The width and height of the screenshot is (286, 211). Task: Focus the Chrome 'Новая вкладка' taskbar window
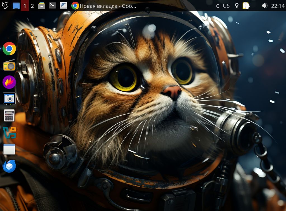click(104, 6)
